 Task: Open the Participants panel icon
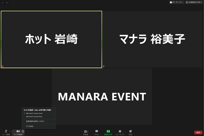(86, 131)
